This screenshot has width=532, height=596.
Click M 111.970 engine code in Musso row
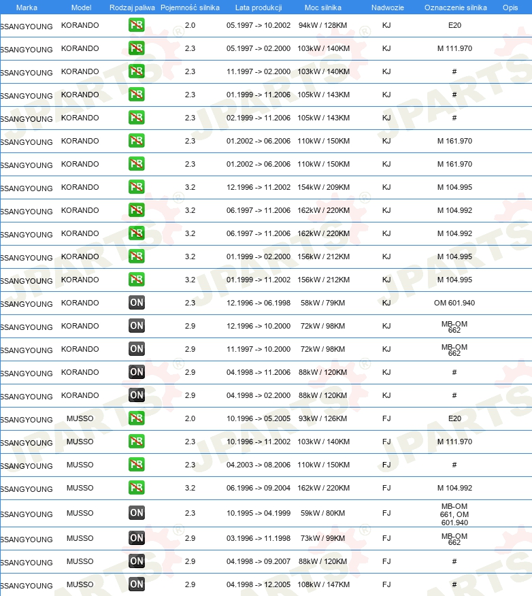454,442
